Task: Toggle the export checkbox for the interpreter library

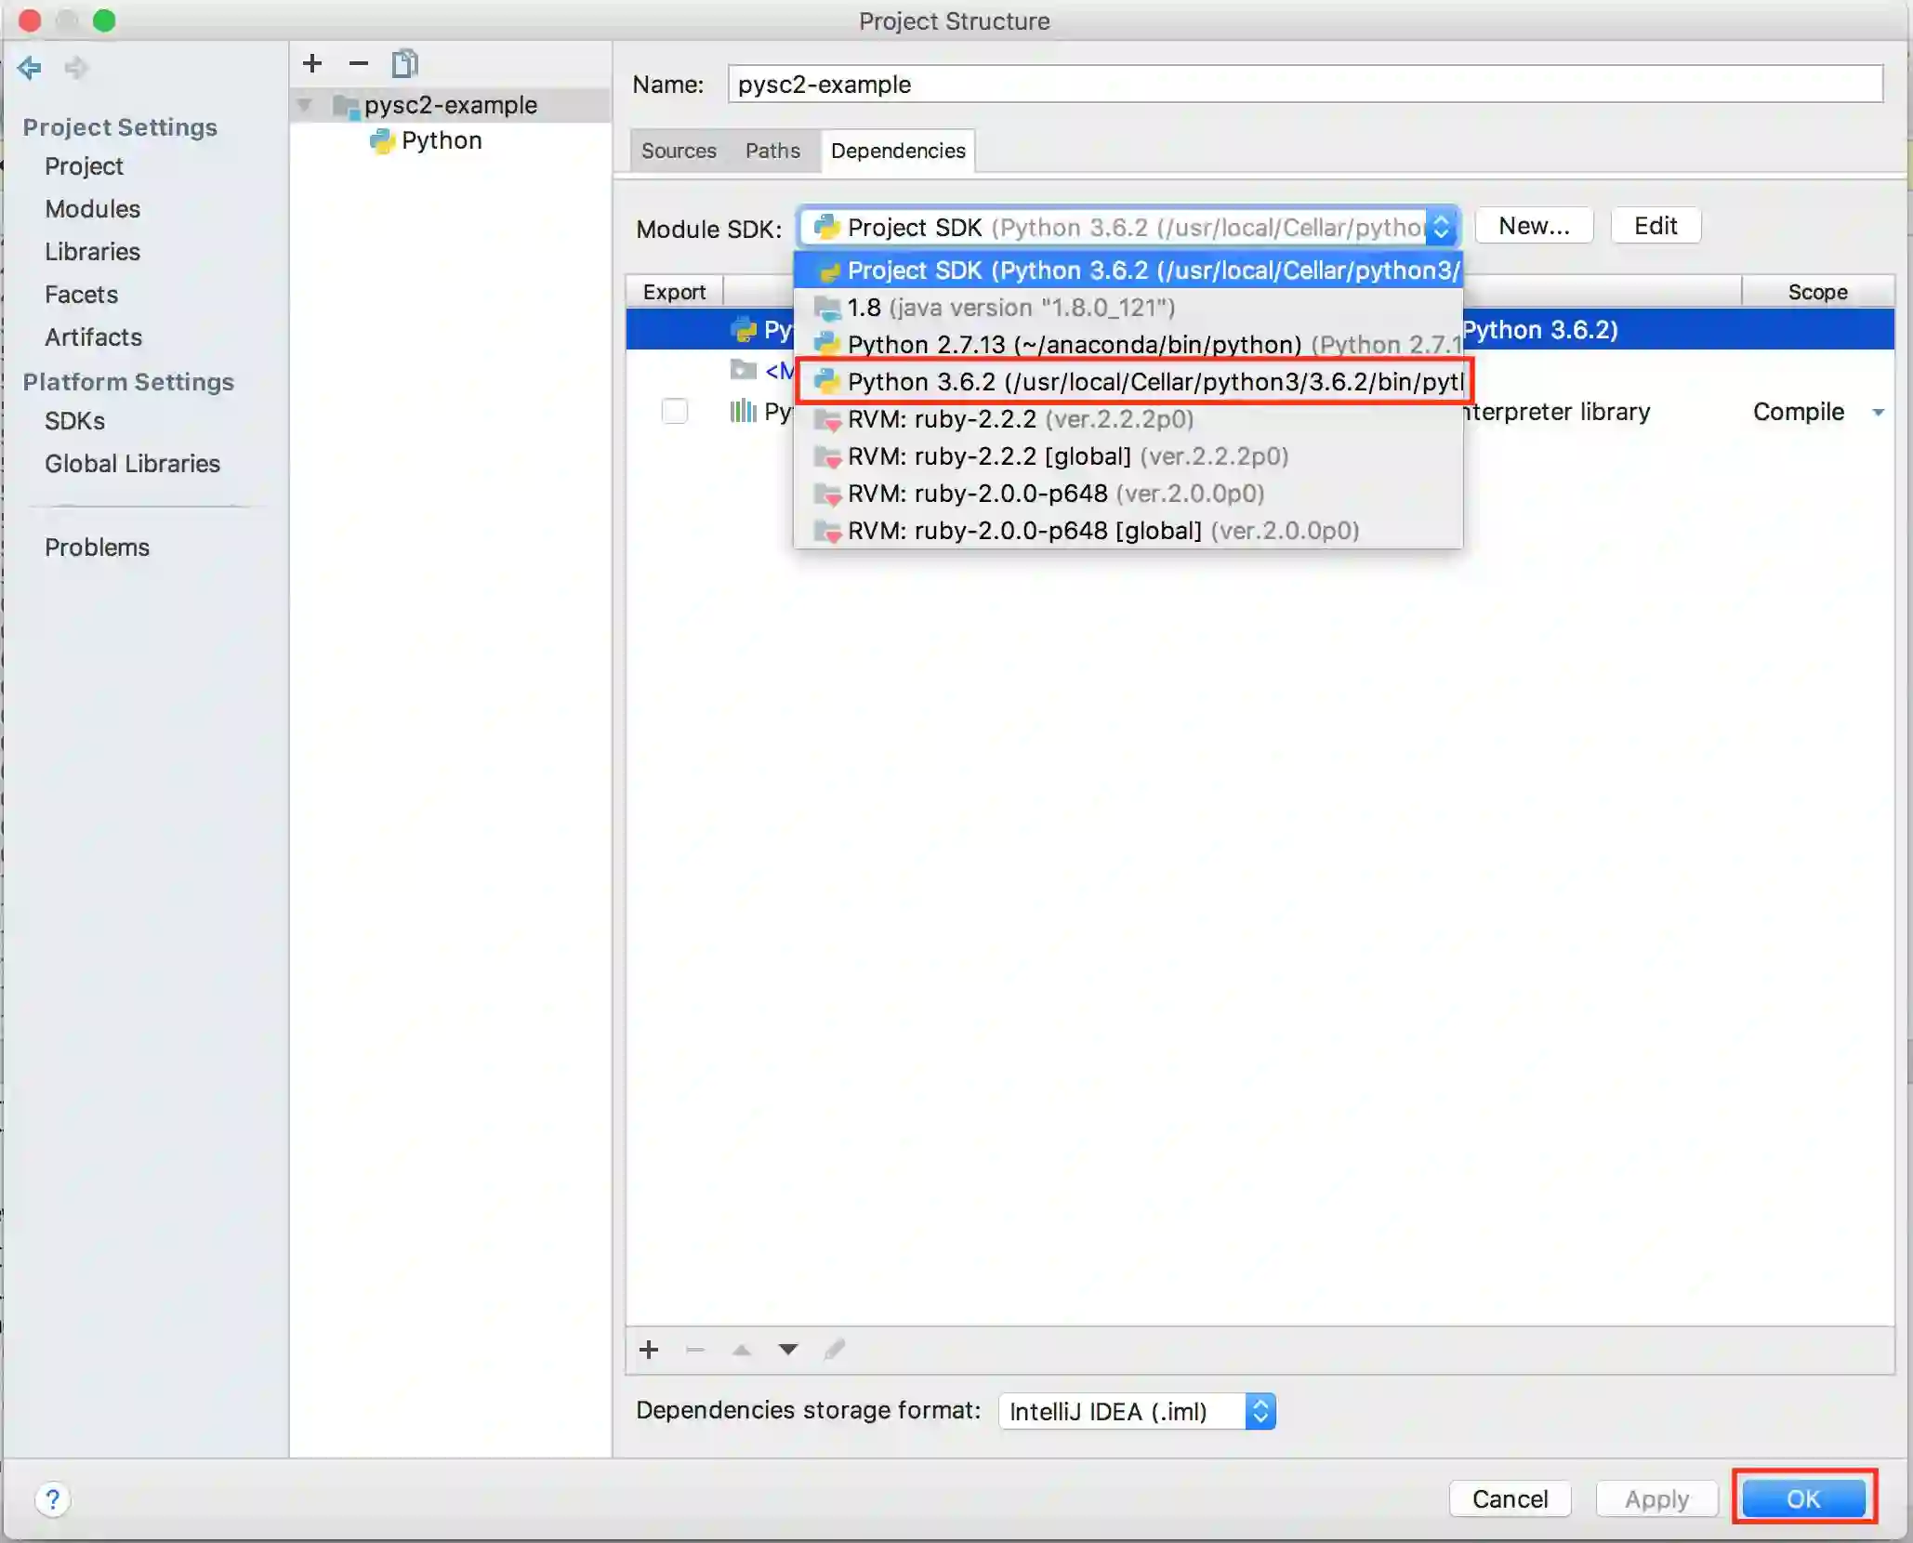Action: tap(675, 411)
